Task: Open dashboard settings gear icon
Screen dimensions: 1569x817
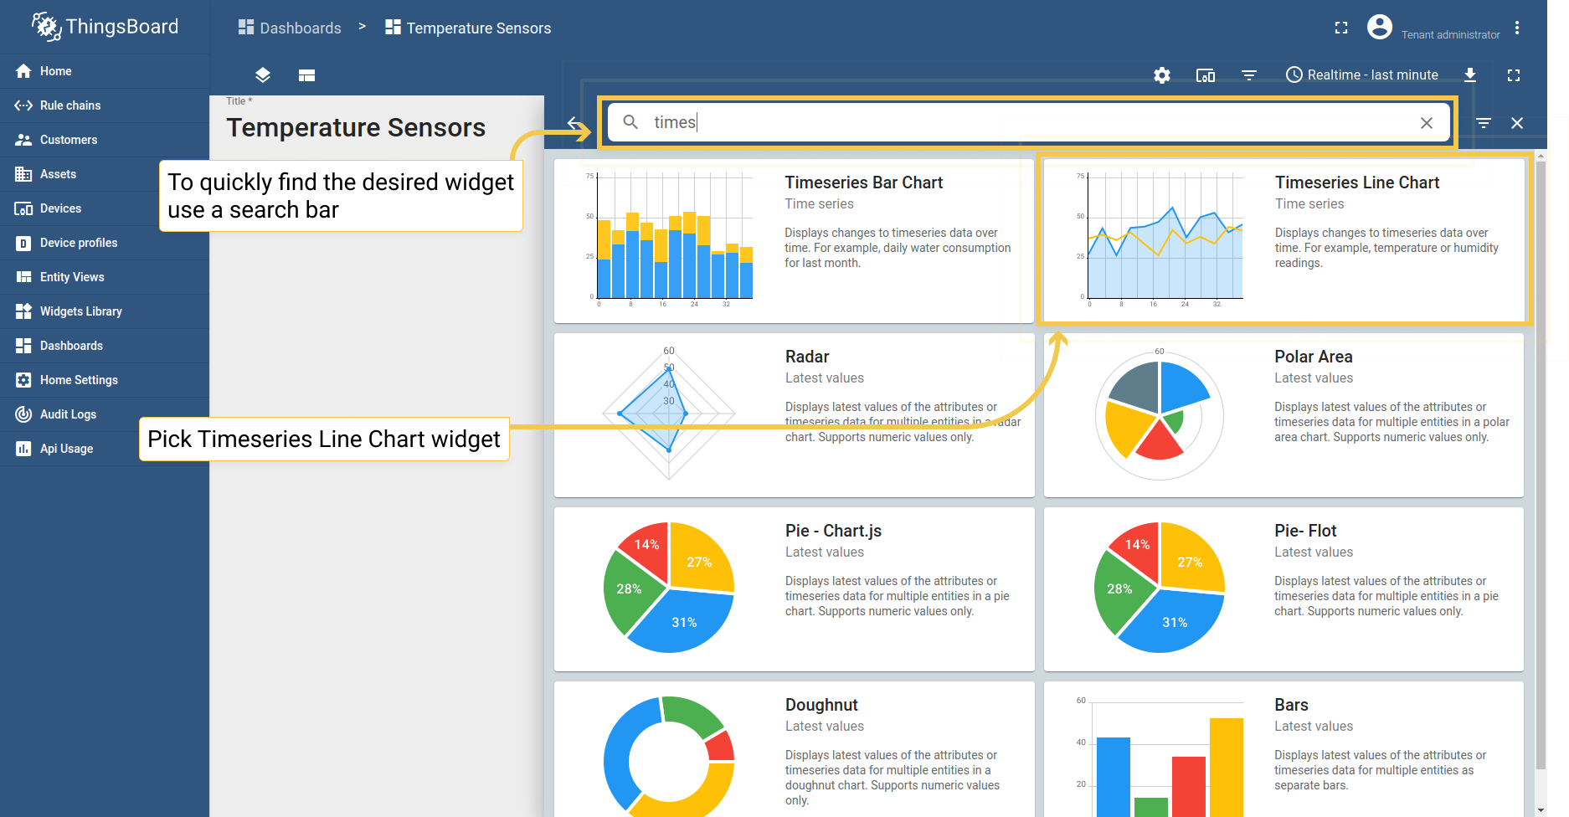Action: pyautogui.click(x=1161, y=75)
